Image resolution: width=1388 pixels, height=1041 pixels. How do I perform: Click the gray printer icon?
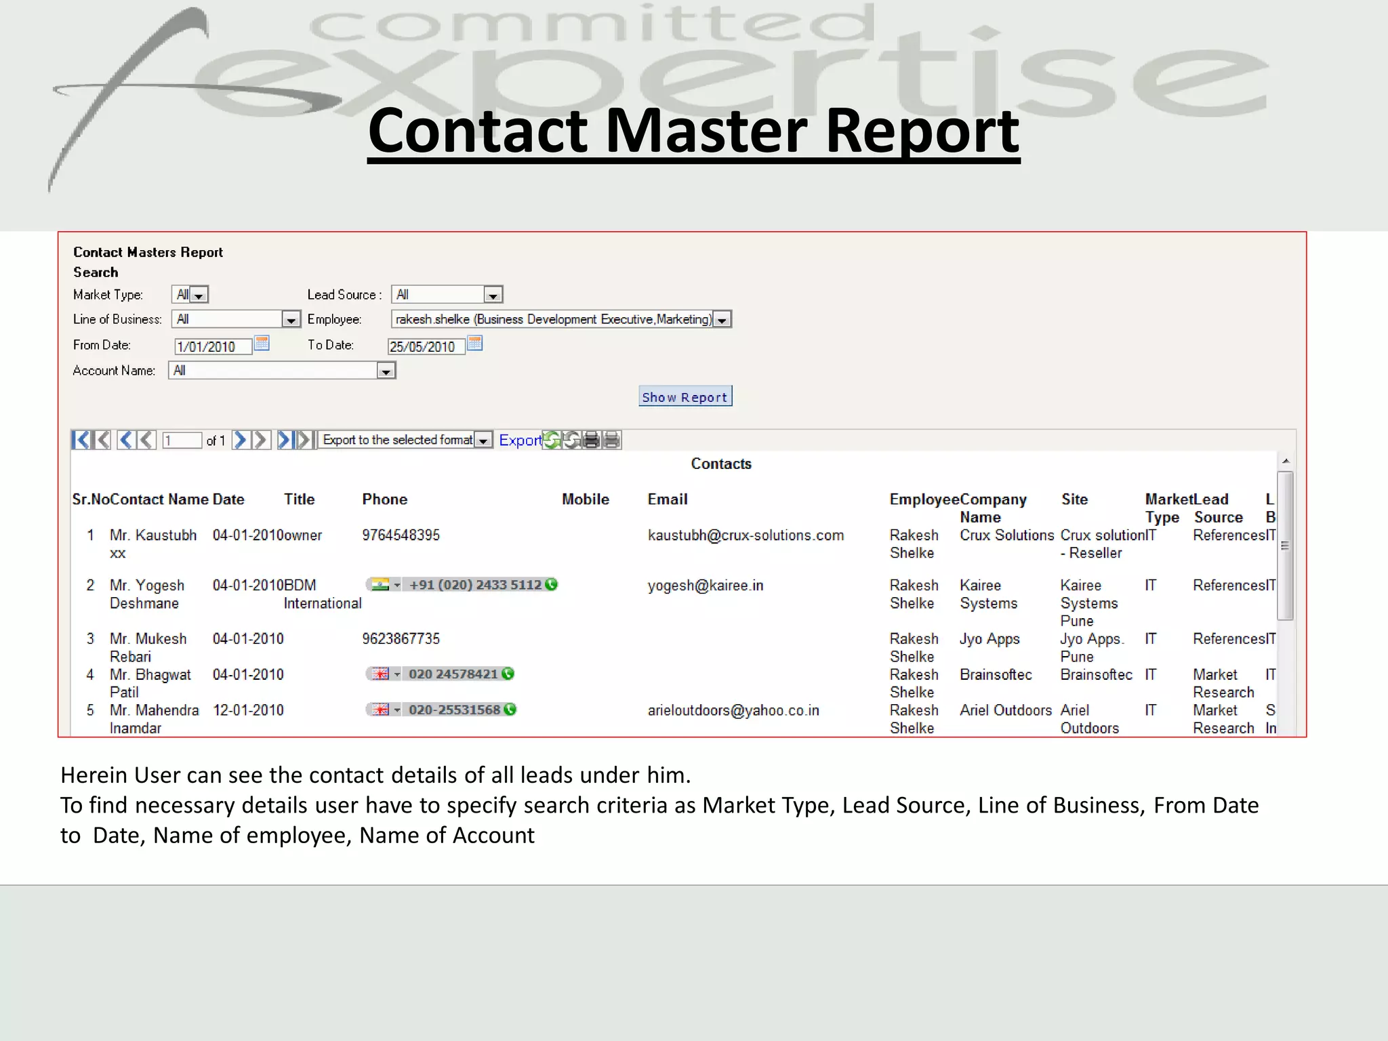click(x=611, y=440)
